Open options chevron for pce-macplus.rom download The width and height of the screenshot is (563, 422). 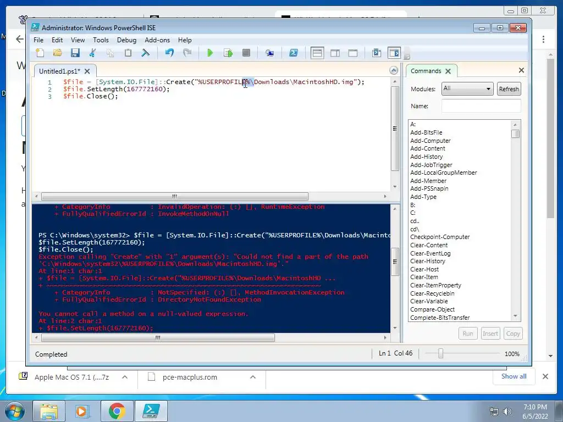click(253, 377)
